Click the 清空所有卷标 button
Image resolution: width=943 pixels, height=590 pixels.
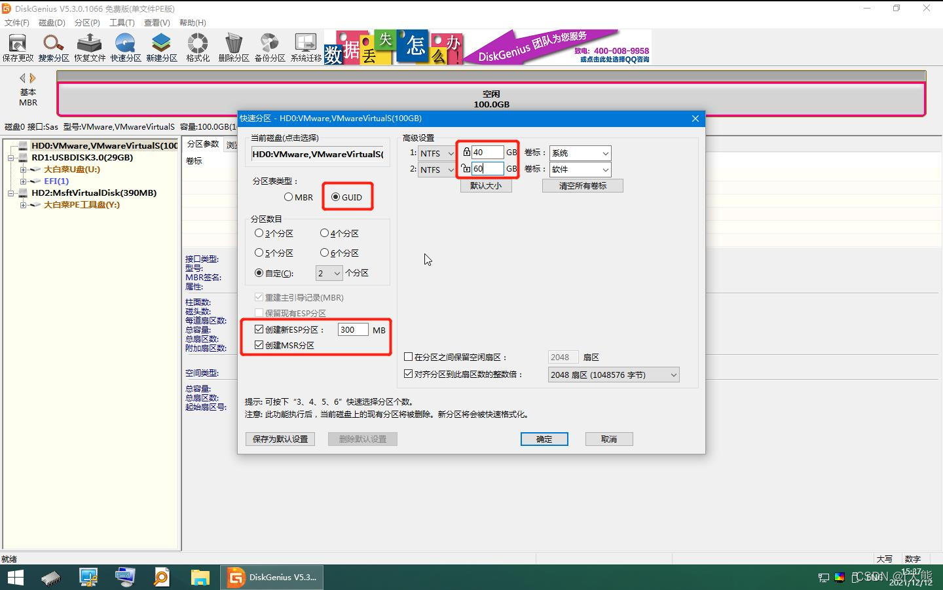583,185
